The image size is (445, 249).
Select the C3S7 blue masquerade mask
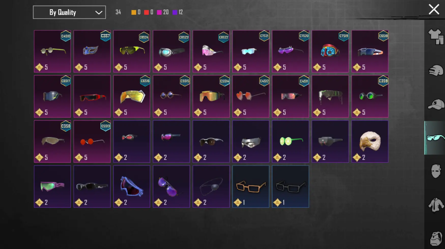92,51
